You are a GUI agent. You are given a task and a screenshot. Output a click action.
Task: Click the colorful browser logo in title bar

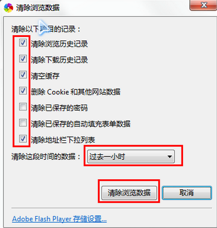point(8,8)
